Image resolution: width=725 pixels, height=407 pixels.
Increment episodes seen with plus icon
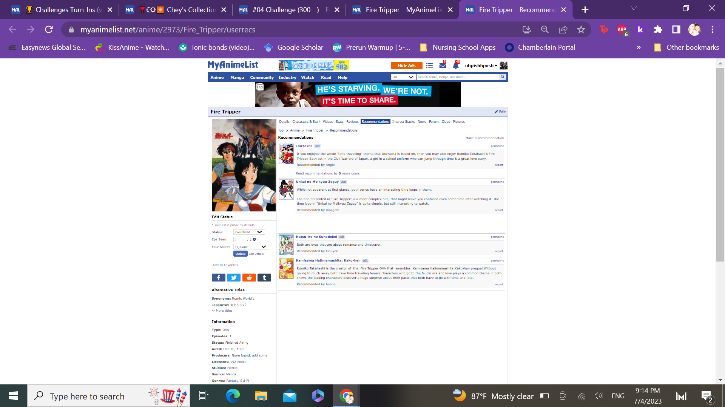(255, 239)
